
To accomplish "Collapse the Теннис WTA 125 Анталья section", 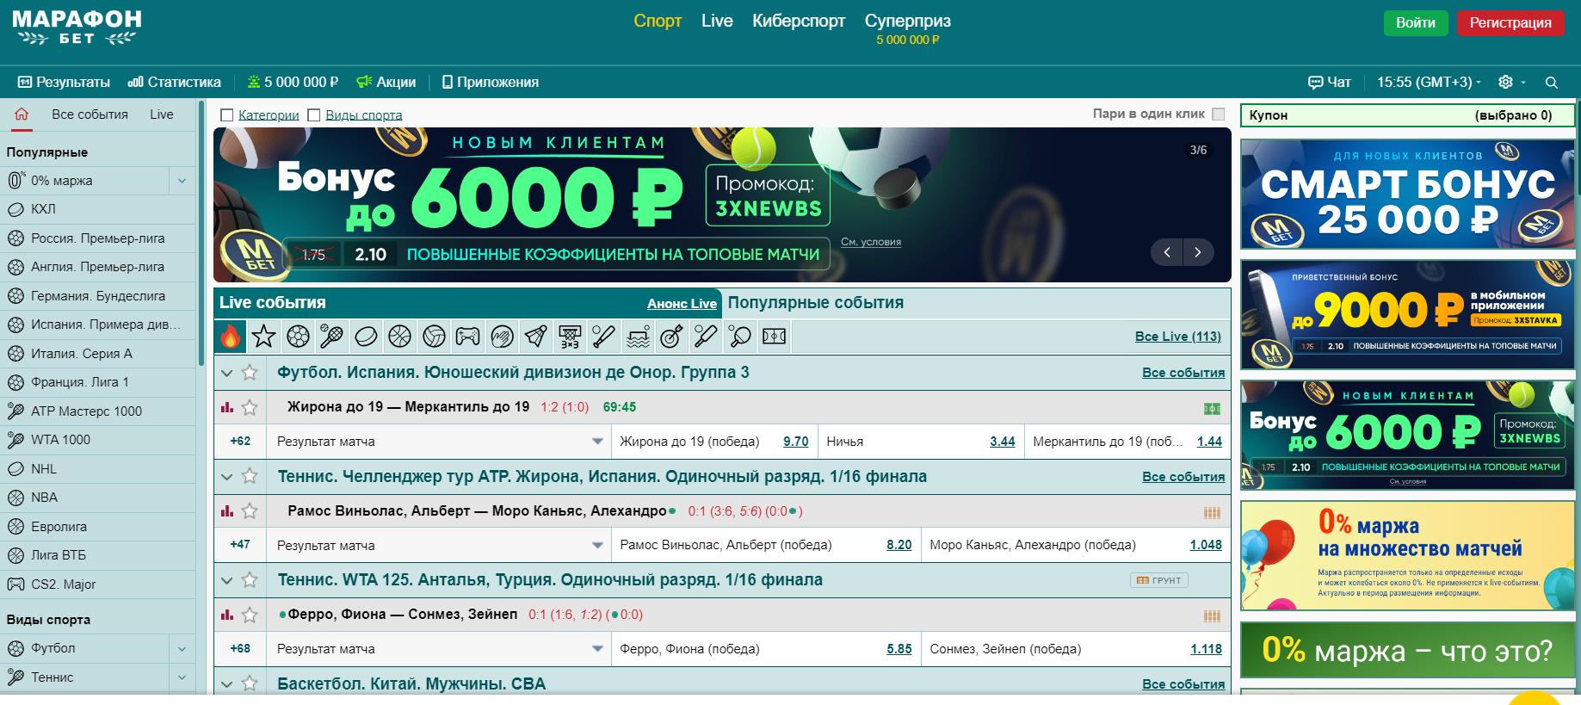I will tap(227, 580).
